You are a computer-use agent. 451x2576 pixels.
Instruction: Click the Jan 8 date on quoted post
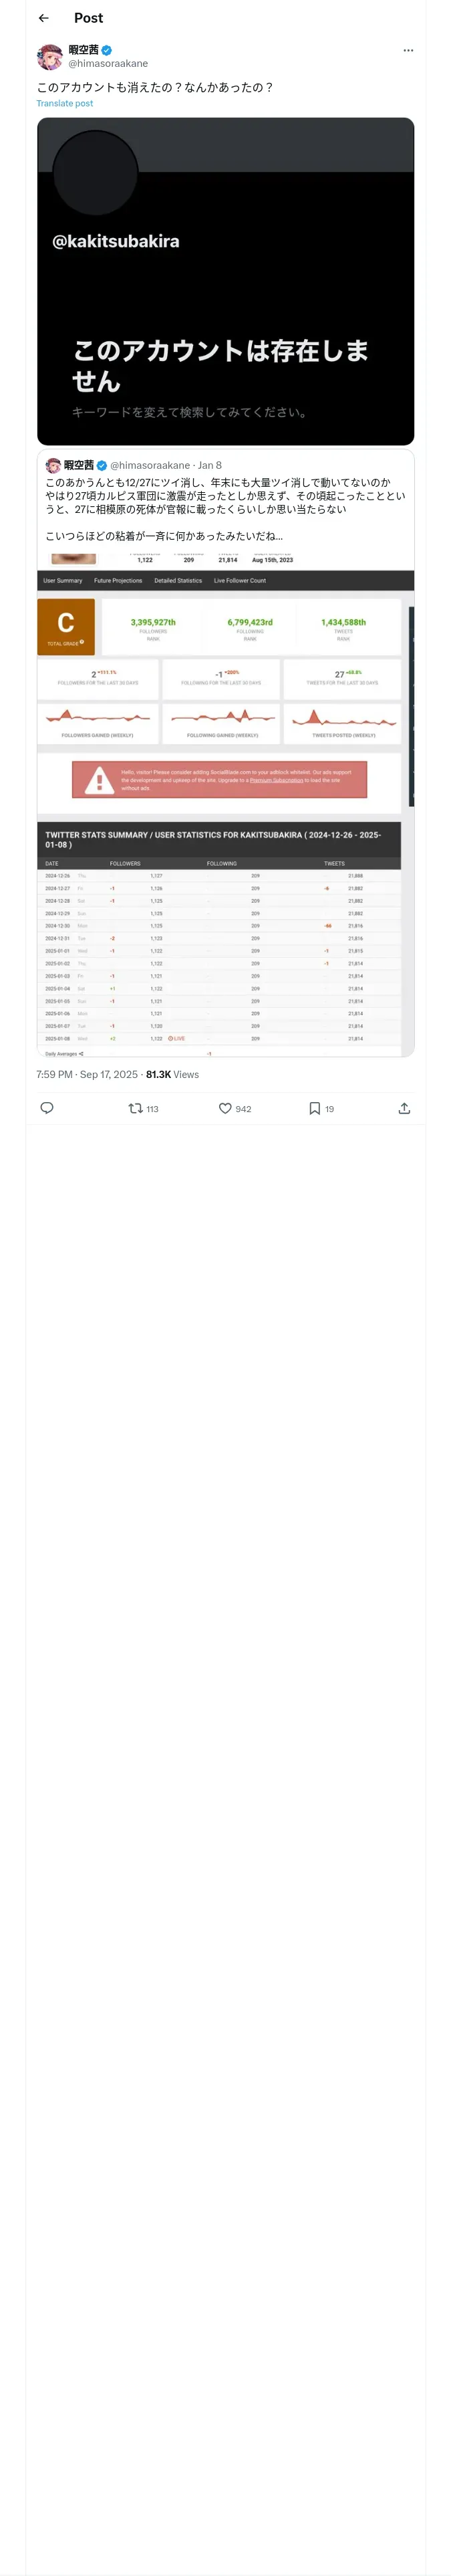(x=210, y=465)
